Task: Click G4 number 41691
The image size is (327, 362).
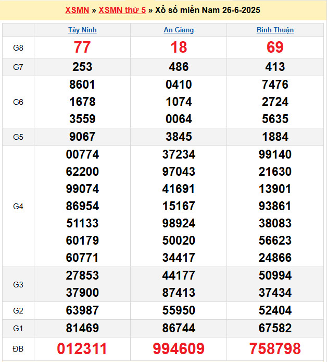Action: tap(179, 189)
